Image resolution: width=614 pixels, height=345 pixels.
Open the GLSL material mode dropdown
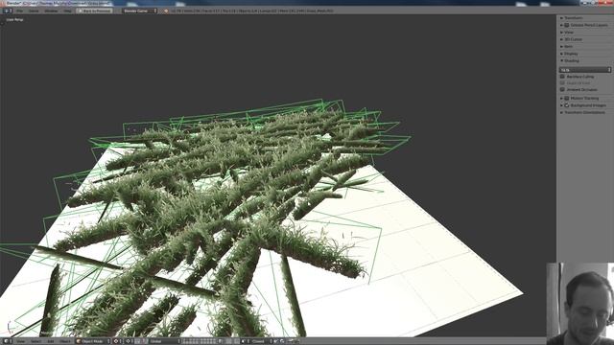pyautogui.click(x=585, y=70)
